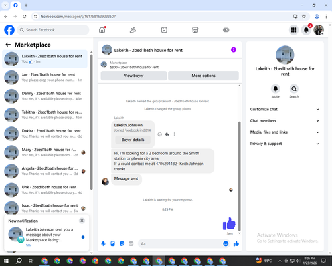This screenshot has height=266, width=332.
Task: Open the emoji picker in message box
Action: pos(226,244)
